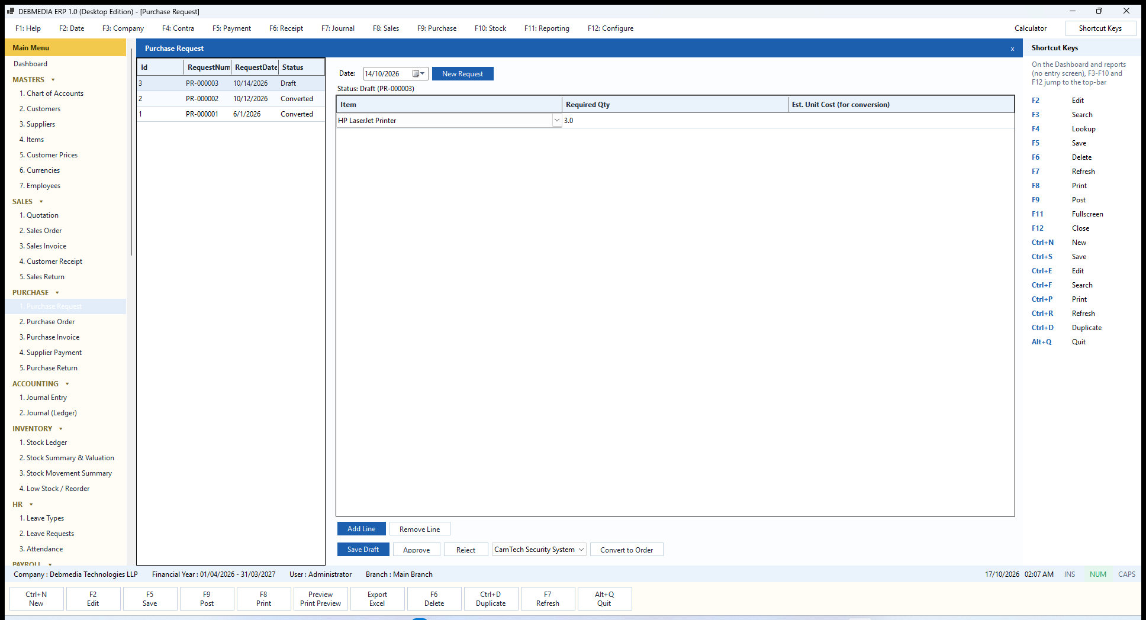
Task: Click Ctrl+D Duplicate toolbar button
Action: 491,599
